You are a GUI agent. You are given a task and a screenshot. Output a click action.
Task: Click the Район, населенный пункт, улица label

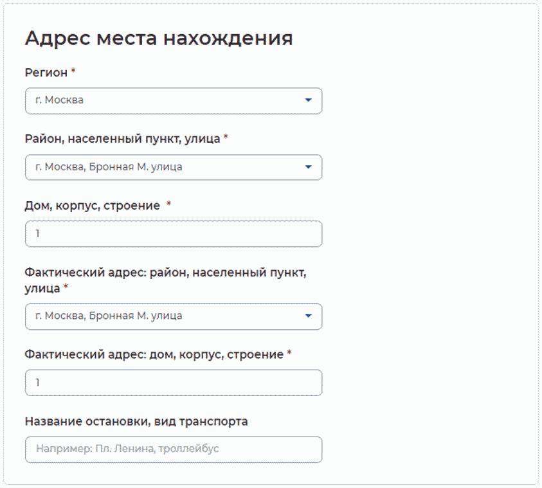tap(122, 139)
